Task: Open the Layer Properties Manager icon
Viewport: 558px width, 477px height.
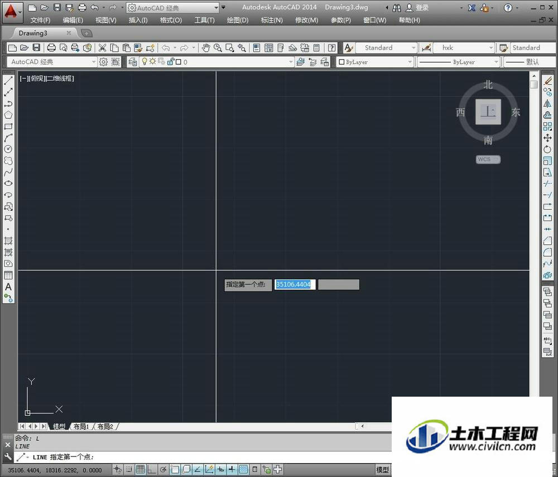Action: (132, 62)
